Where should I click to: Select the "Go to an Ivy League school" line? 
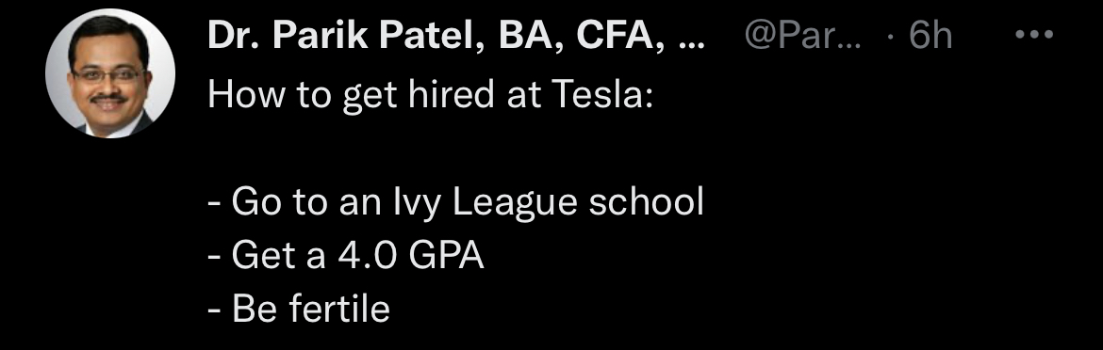456,202
